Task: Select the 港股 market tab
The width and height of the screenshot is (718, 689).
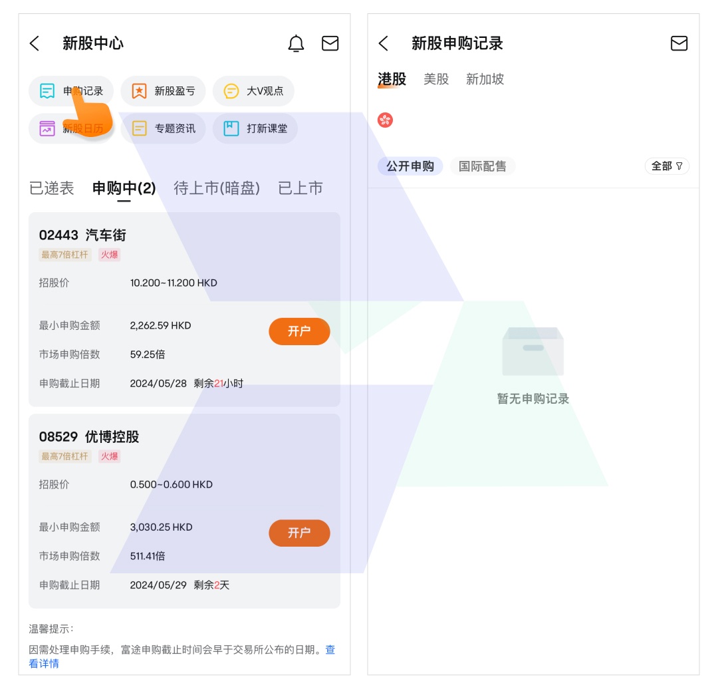Action: (x=392, y=78)
